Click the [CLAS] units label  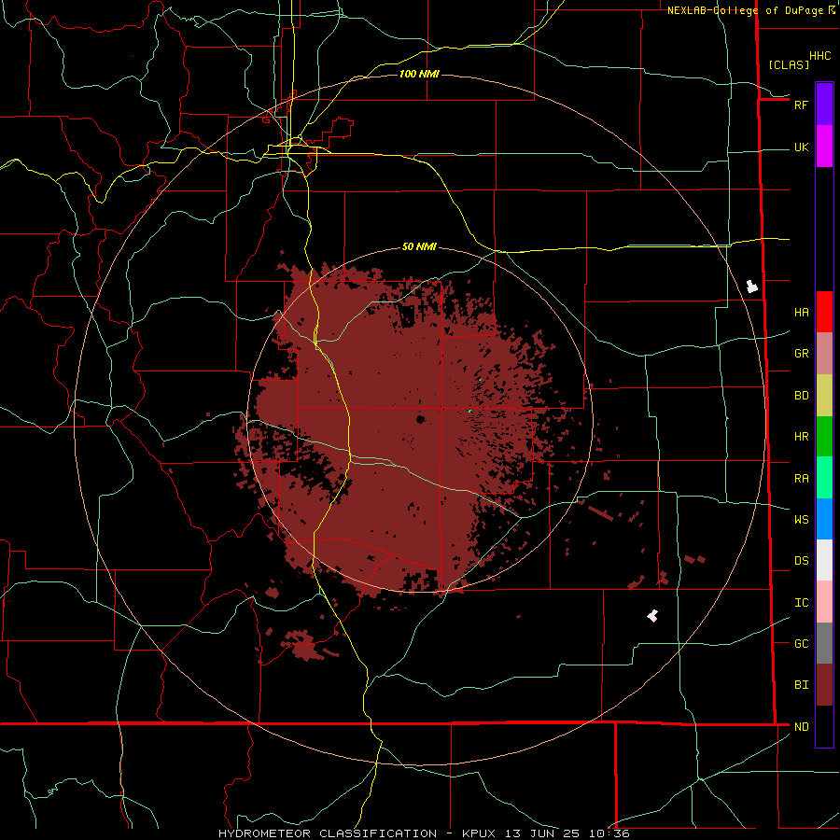click(x=789, y=64)
